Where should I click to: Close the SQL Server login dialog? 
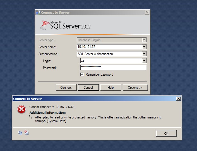147,13
